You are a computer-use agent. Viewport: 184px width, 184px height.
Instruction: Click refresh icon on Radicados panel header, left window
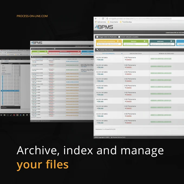coord(19,64)
